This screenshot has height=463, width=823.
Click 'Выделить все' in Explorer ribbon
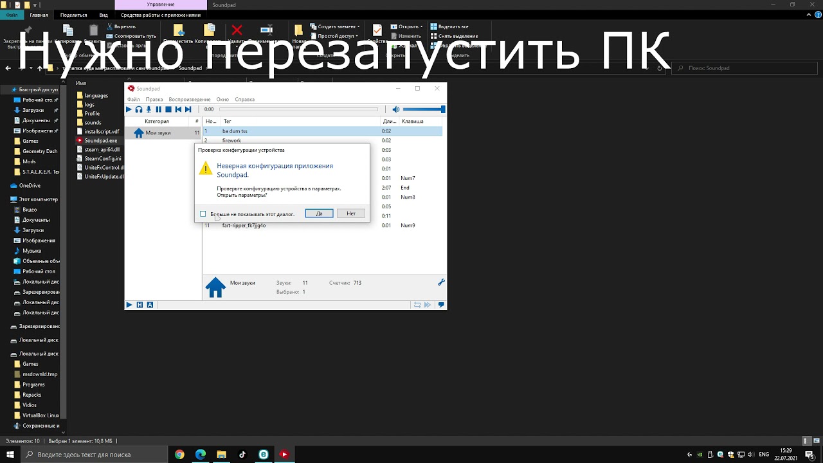tap(449, 26)
